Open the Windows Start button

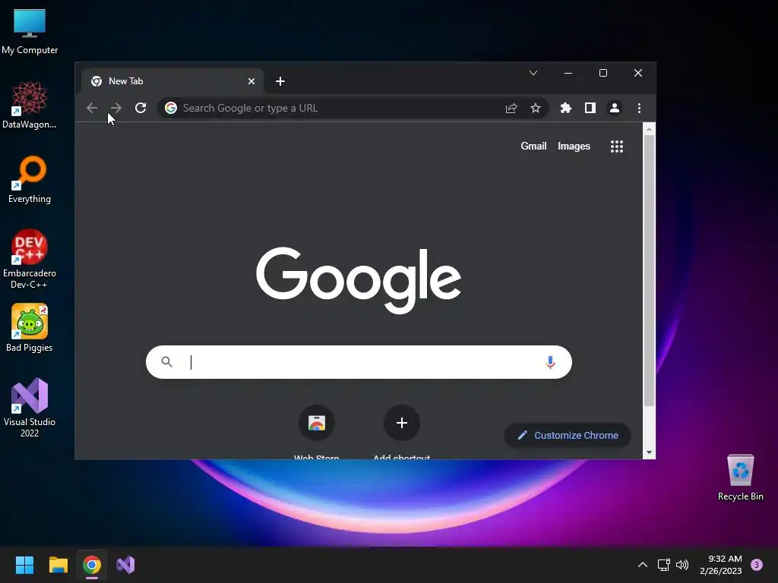[24, 565]
